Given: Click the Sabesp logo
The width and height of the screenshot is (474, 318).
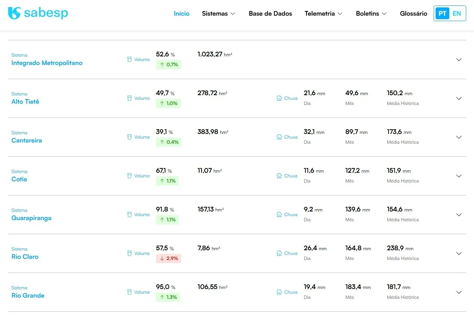Looking at the screenshot, I should pyautogui.click(x=38, y=13).
